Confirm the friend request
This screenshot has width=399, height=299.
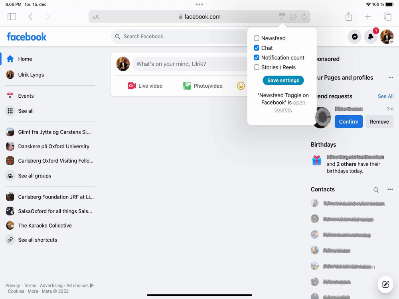(349, 122)
